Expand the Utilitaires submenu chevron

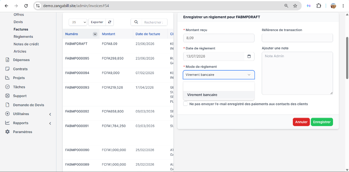[x=50, y=114]
